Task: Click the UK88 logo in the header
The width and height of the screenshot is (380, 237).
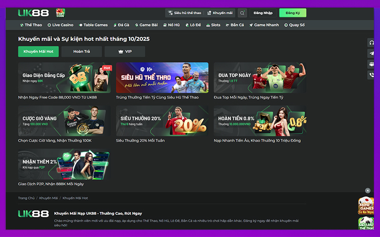Action: click(33, 13)
